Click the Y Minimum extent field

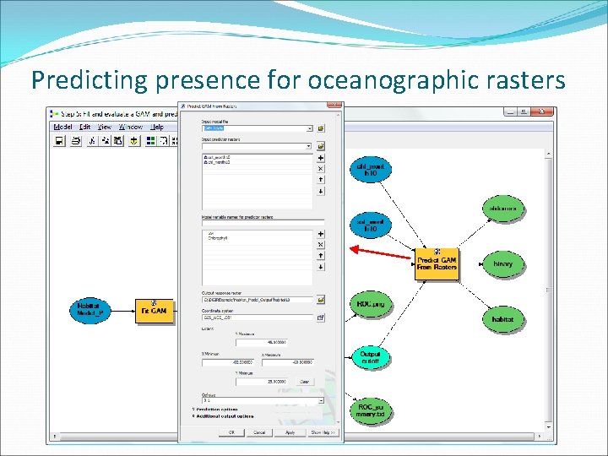click(262, 382)
